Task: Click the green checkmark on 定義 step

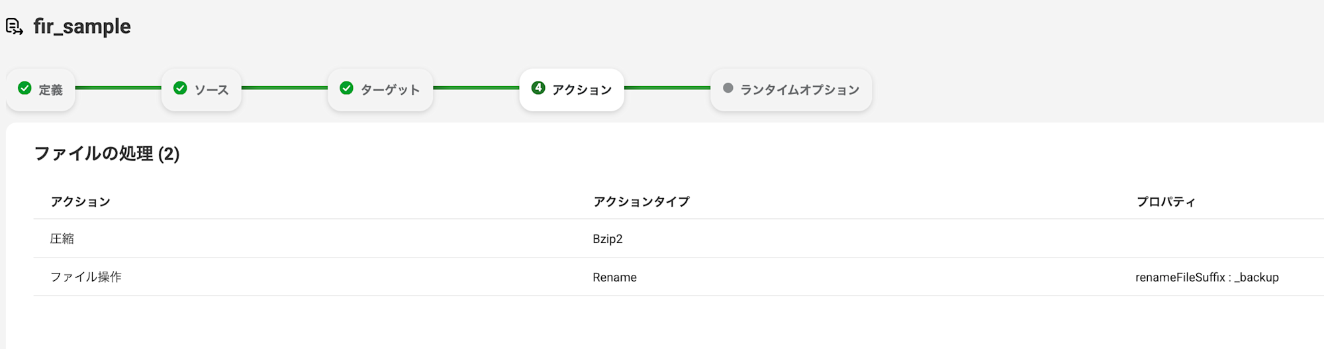Action: (x=24, y=88)
